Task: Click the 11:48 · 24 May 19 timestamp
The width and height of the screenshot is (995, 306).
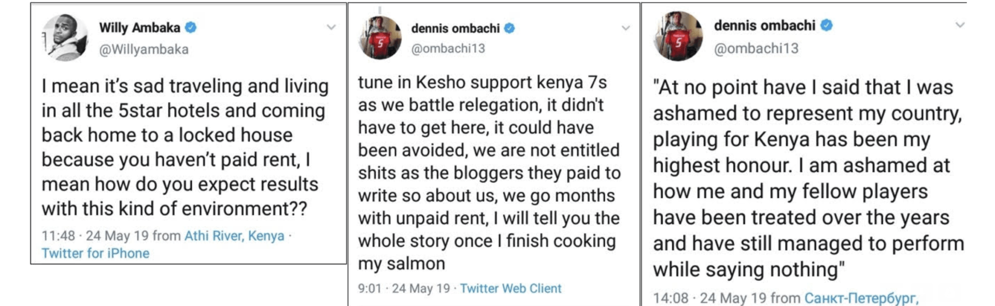Action: pos(95,236)
